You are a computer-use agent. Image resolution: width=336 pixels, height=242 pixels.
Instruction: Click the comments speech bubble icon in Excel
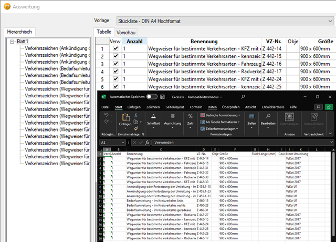[319, 107]
